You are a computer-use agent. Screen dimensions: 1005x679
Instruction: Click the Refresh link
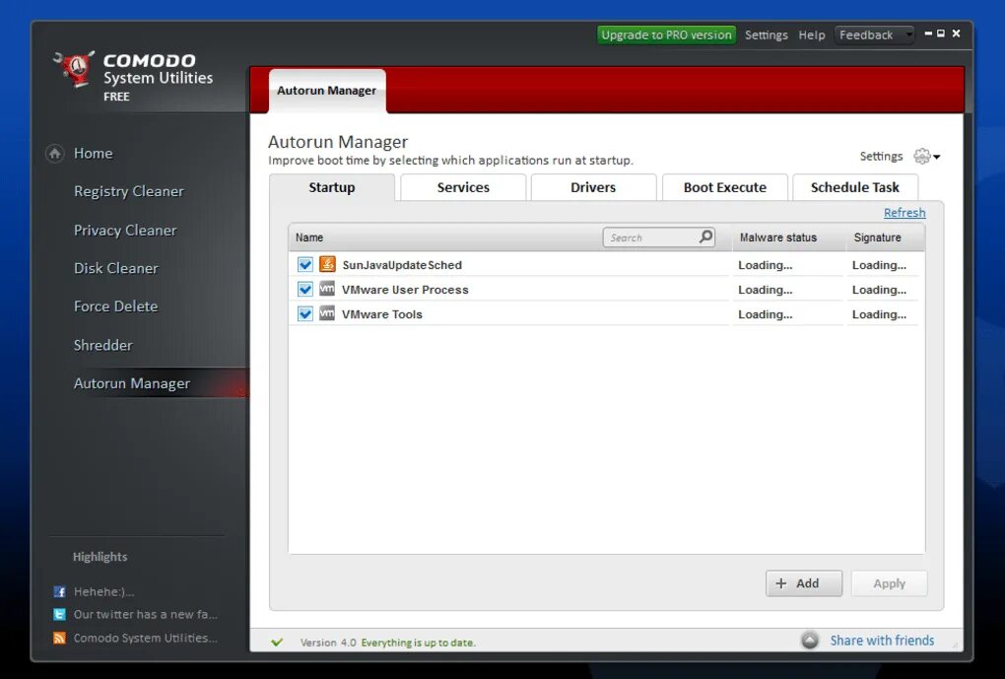904,212
